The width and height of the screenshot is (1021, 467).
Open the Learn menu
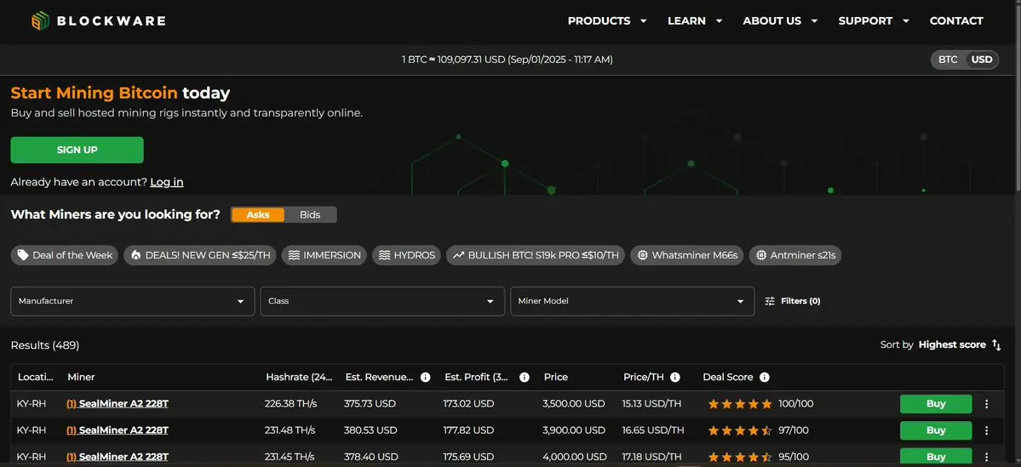(695, 20)
